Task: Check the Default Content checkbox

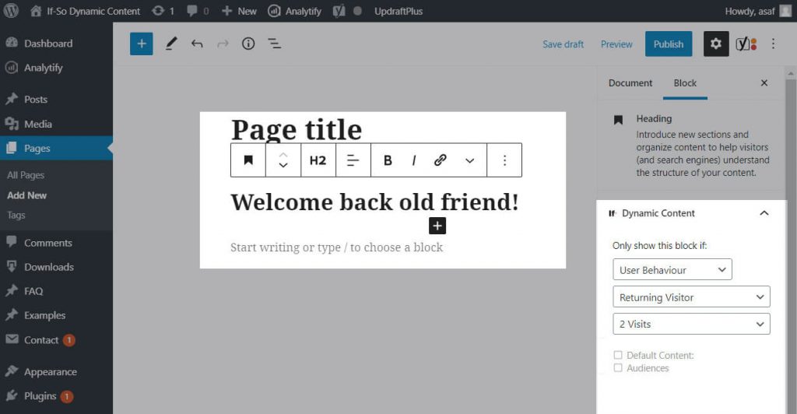Action: 617,355
